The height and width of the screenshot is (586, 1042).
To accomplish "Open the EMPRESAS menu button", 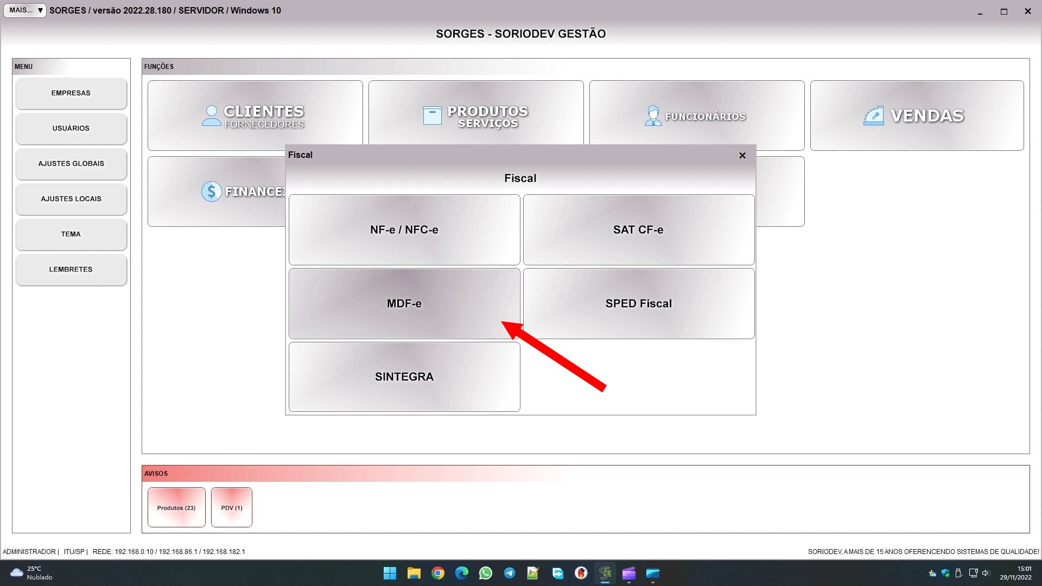I will tap(71, 93).
